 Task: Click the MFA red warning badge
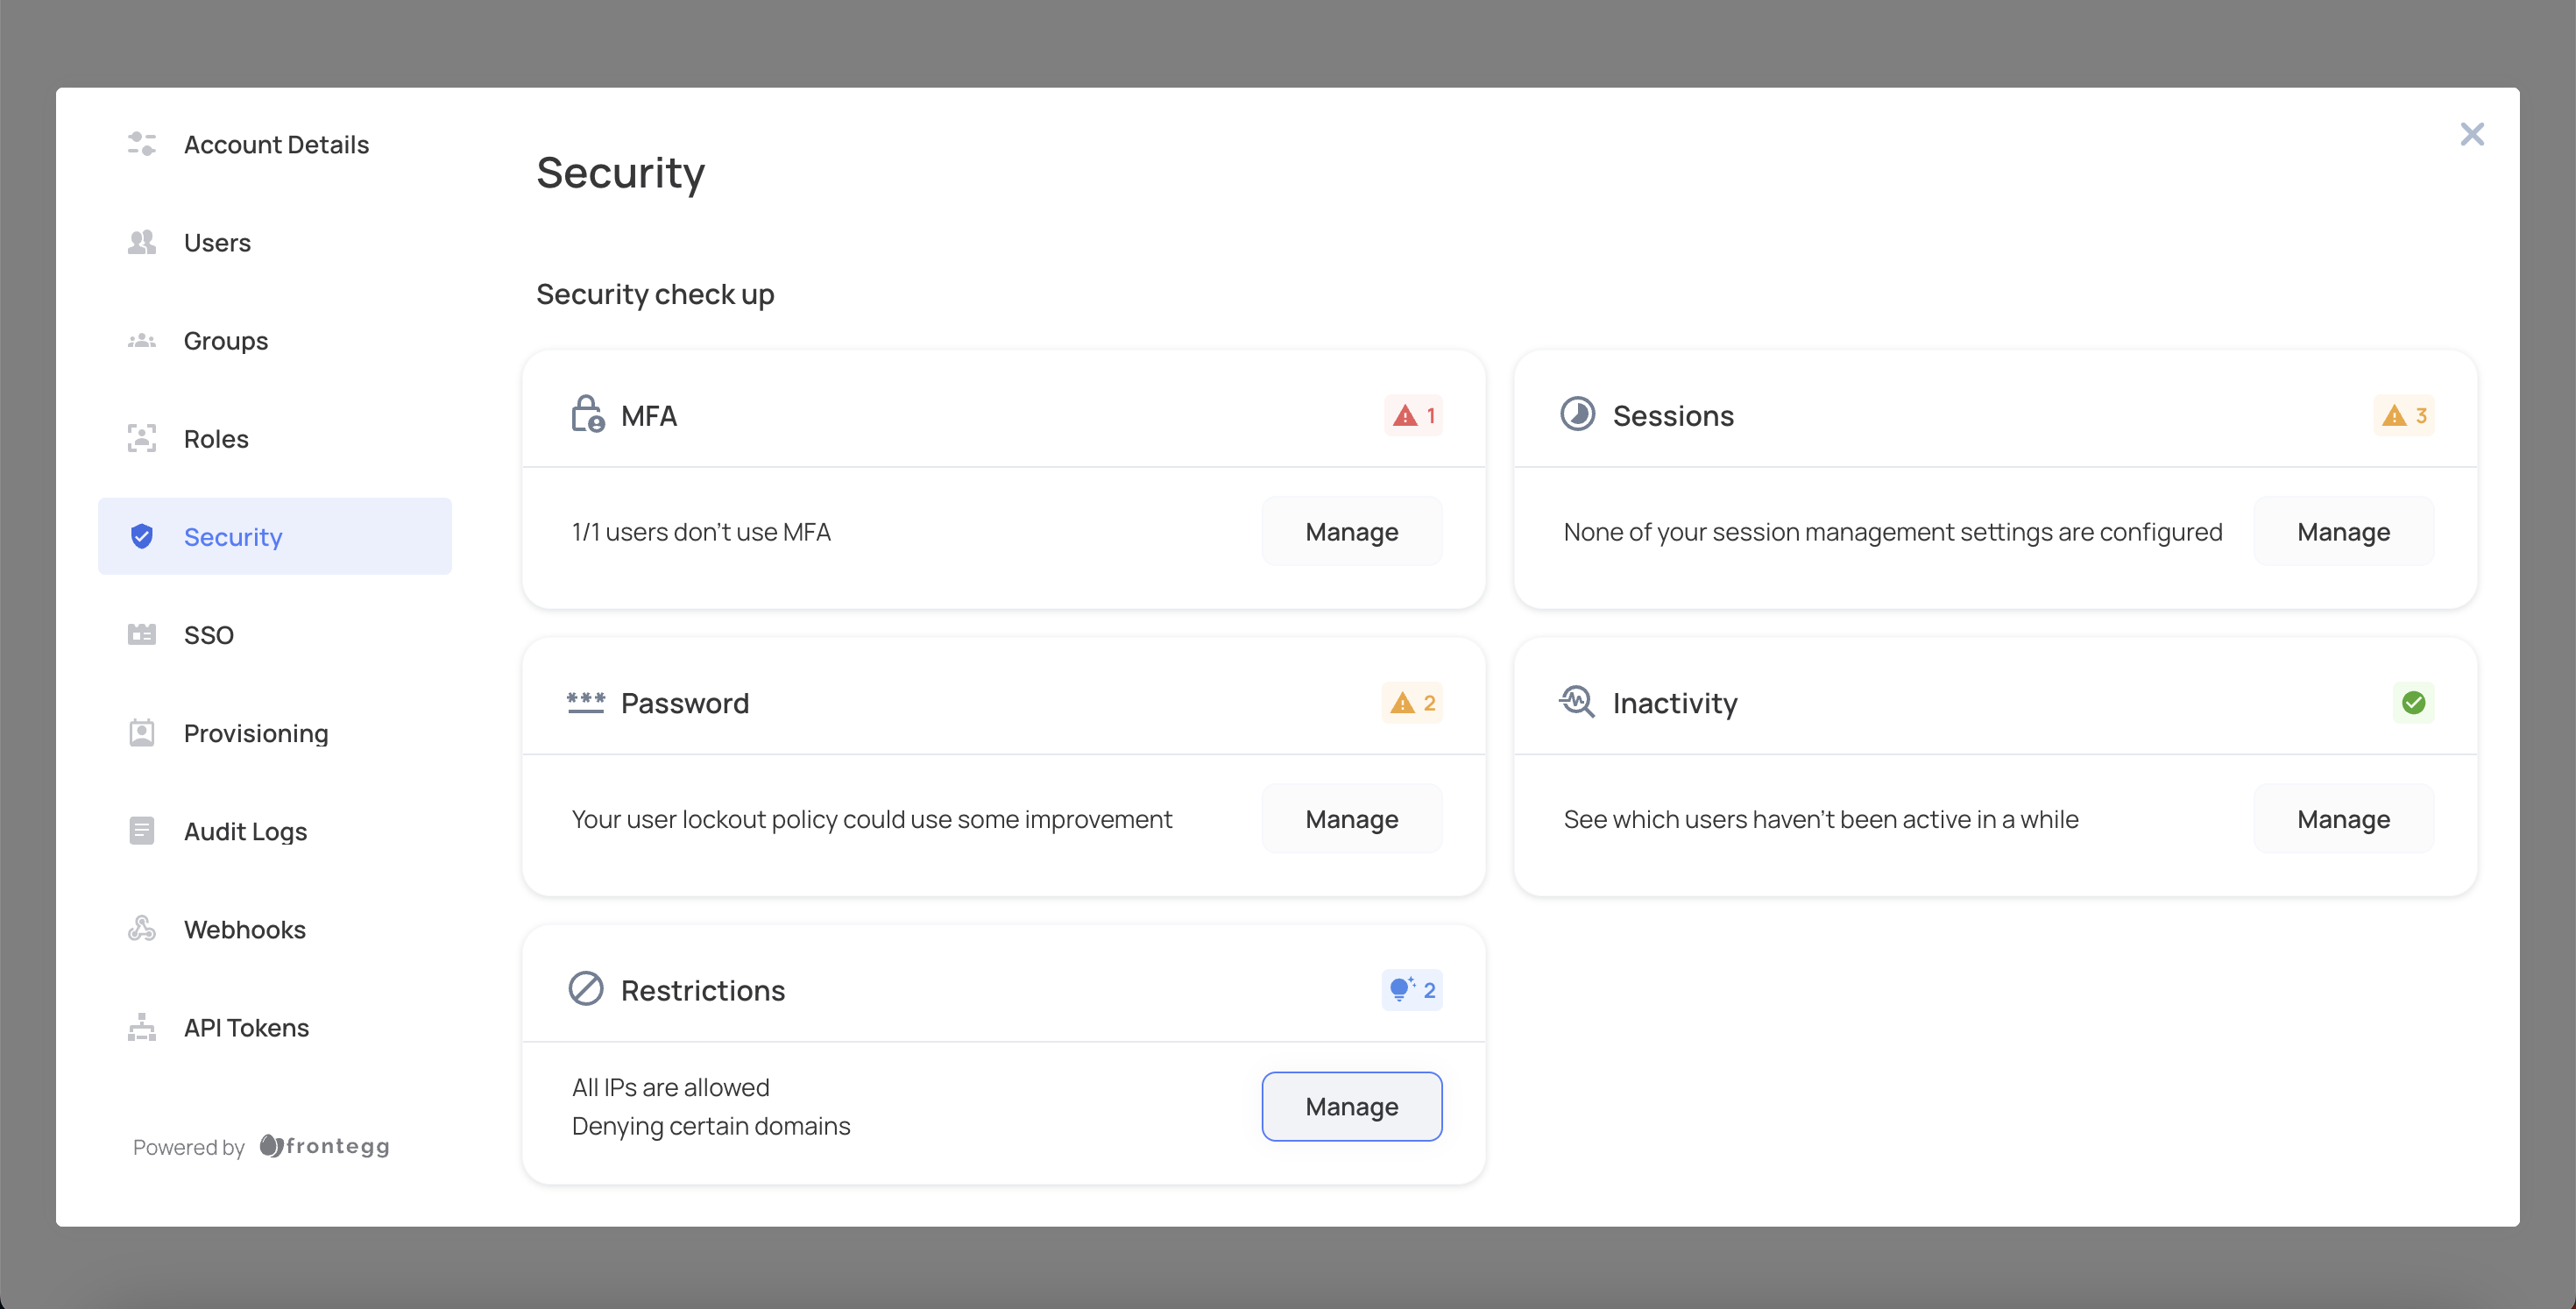(x=1413, y=415)
